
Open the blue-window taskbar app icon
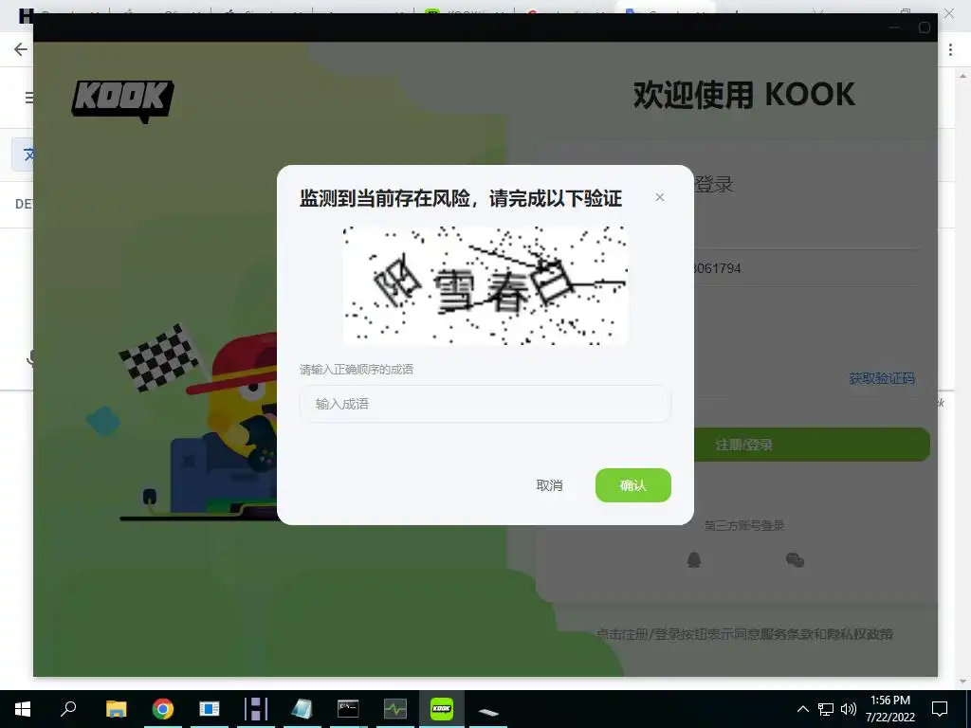click(x=210, y=709)
